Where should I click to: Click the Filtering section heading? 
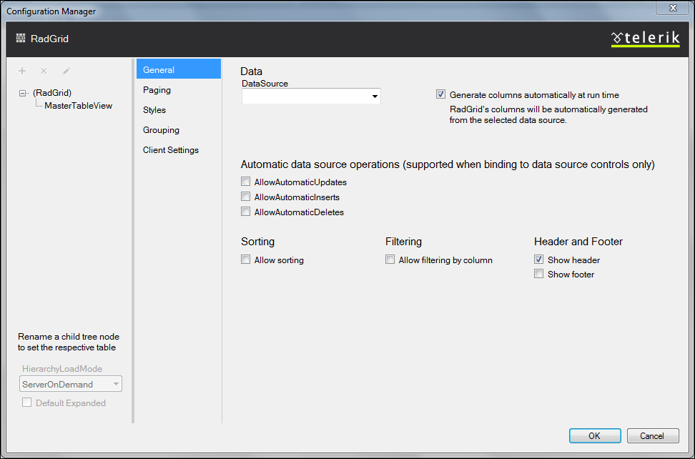click(403, 242)
